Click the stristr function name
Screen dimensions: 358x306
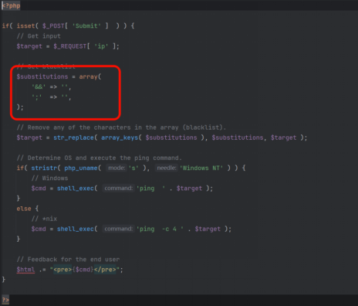44,168
